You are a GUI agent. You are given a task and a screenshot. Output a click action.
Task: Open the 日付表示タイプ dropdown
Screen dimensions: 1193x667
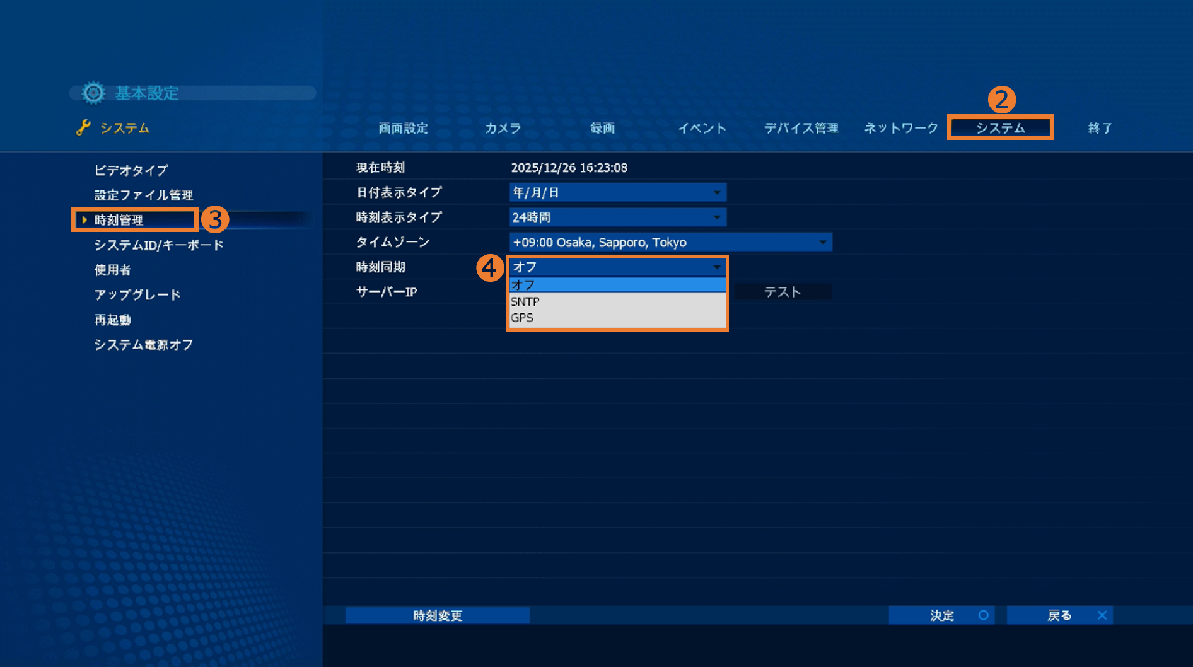[617, 192]
